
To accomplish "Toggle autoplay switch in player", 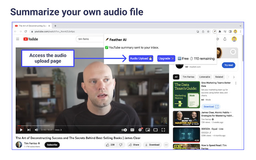I will [x=124, y=130].
